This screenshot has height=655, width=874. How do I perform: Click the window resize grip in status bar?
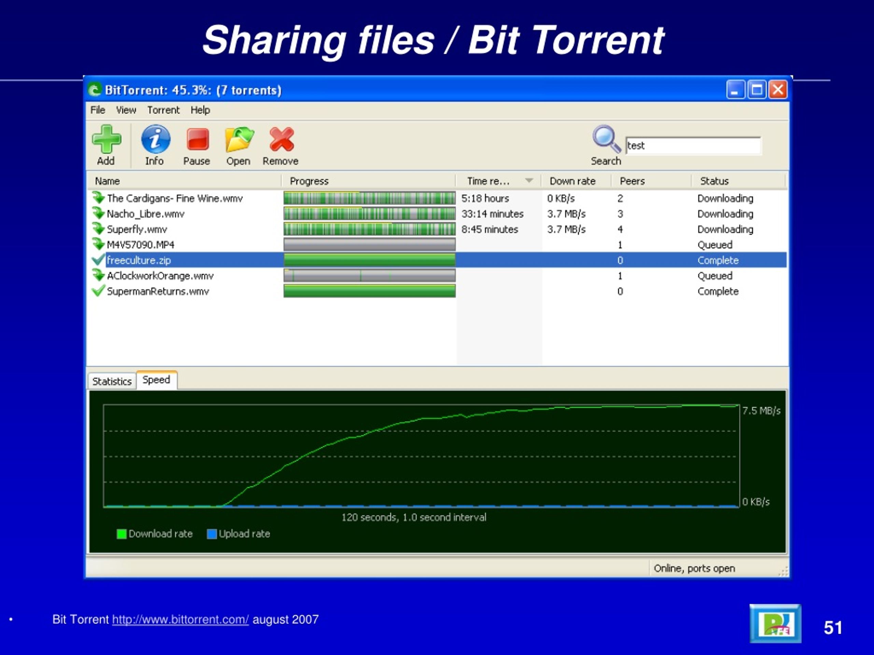point(783,571)
